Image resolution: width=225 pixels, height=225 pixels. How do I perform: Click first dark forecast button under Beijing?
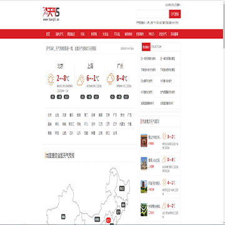click(52, 97)
